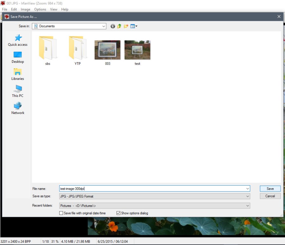This screenshot has width=285, height=245.
Task: Select the YTP folder
Action: click(x=78, y=51)
